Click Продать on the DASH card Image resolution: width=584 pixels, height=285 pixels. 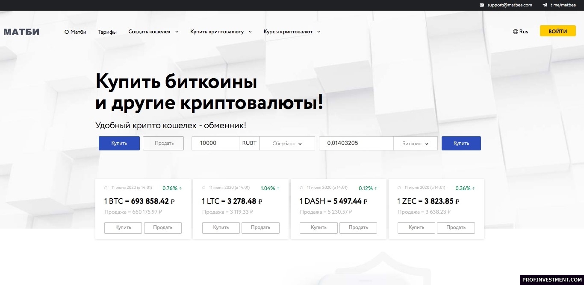pyautogui.click(x=358, y=228)
